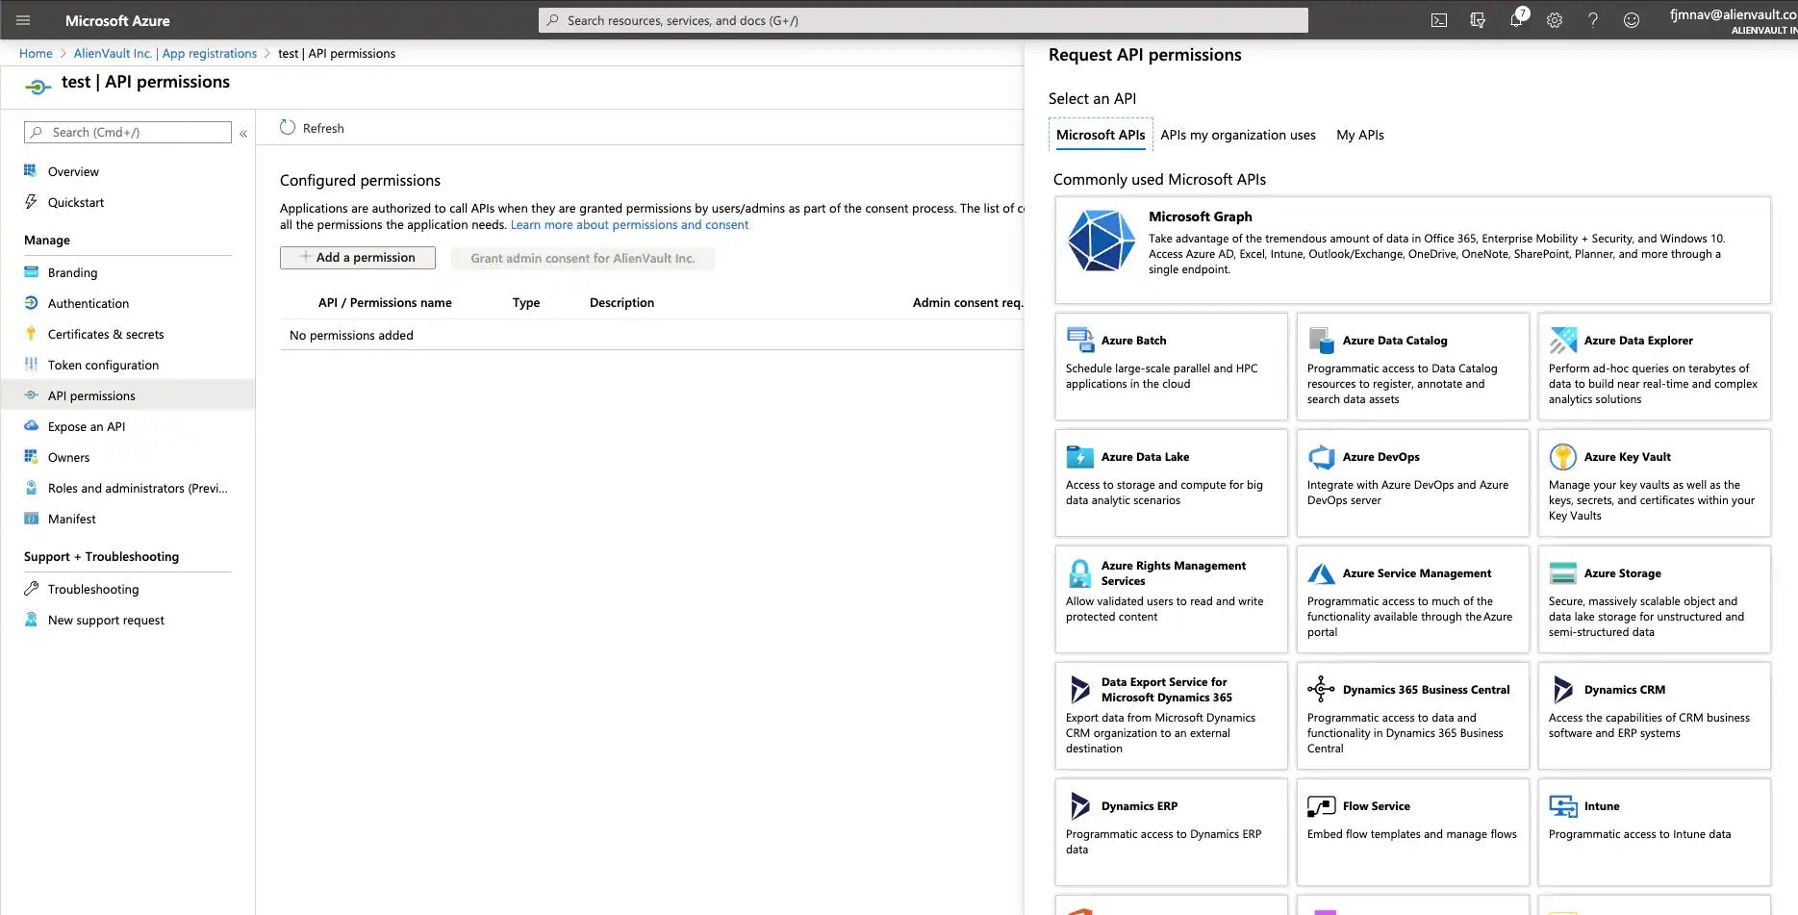Switch to the My APIs tab
The image size is (1798, 915).
(1360, 135)
